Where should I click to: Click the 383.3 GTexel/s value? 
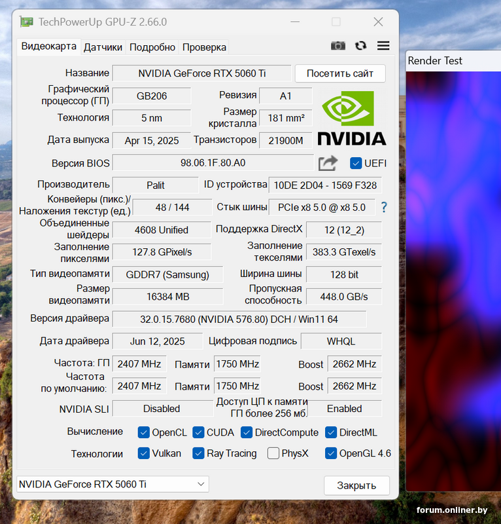click(x=344, y=252)
